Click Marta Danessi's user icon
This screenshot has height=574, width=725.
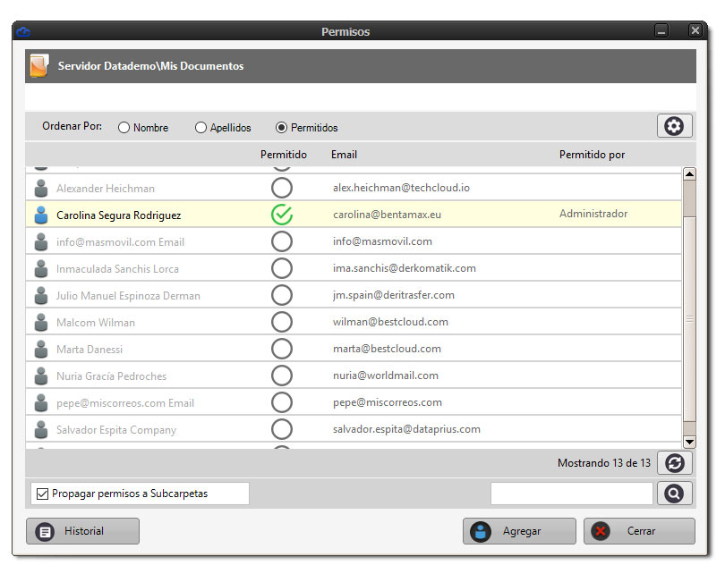click(41, 349)
